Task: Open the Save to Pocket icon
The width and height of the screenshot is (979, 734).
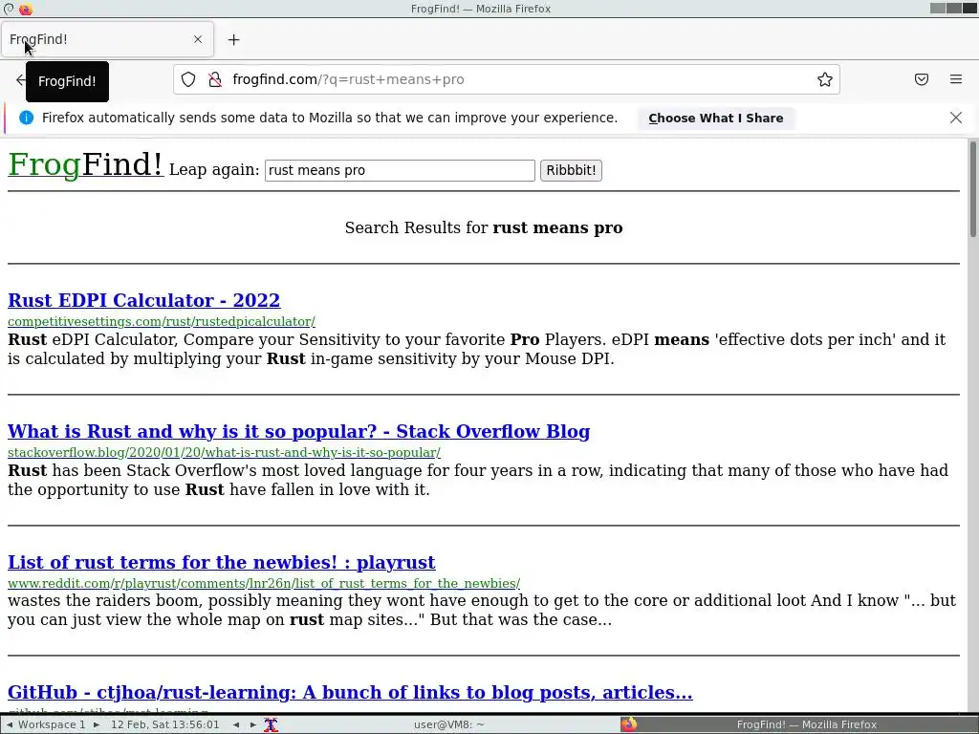Action: point(922,79)
